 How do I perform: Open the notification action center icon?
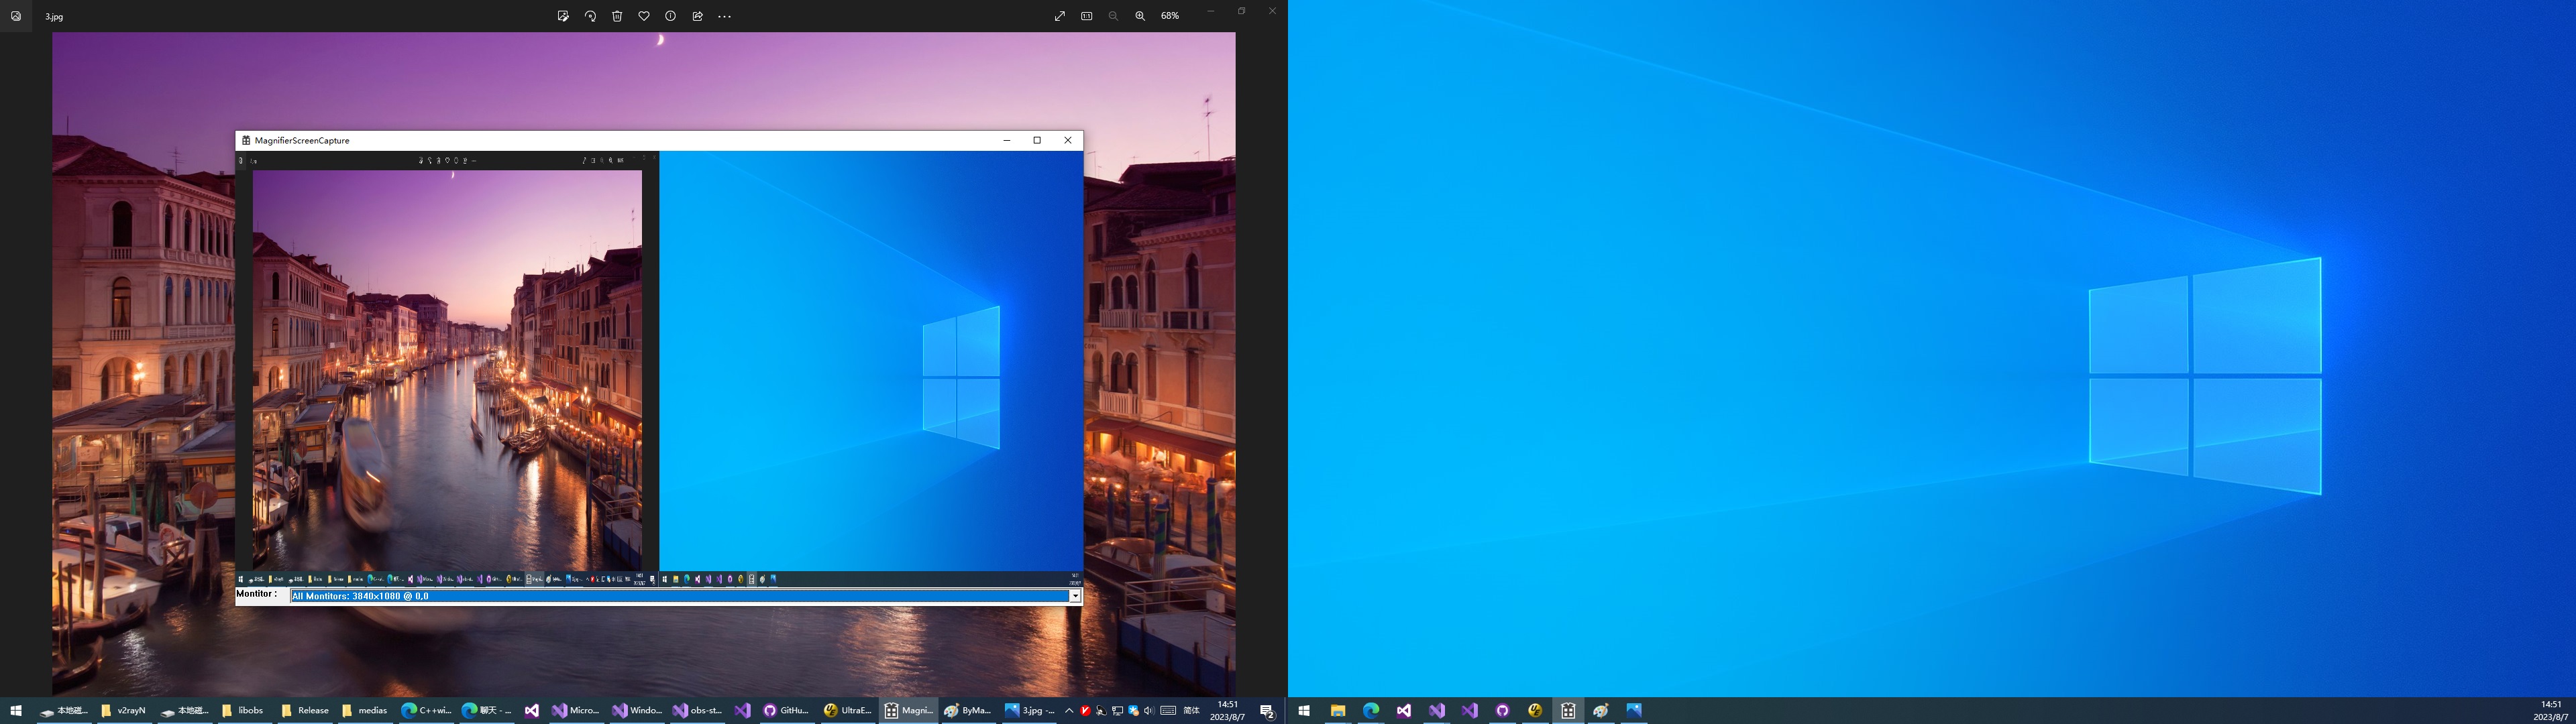[1266, 711]
